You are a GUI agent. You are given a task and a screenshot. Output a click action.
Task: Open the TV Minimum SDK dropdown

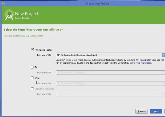click(110, 72)
